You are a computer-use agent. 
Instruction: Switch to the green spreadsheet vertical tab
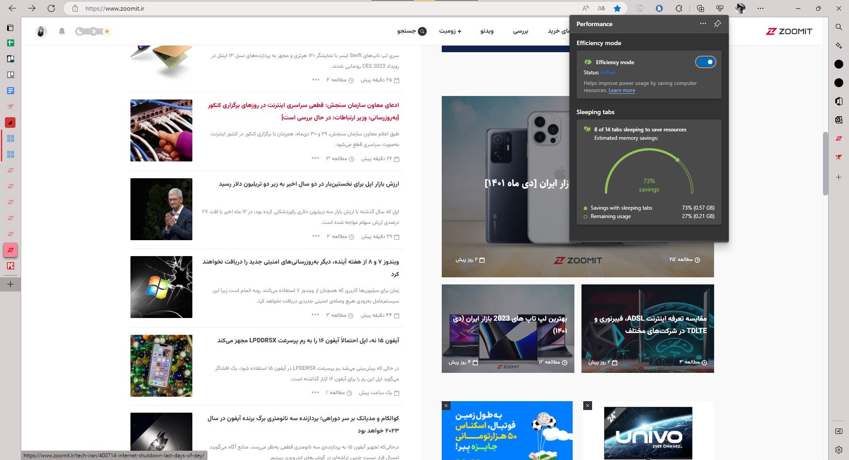[x=11, y=43]
